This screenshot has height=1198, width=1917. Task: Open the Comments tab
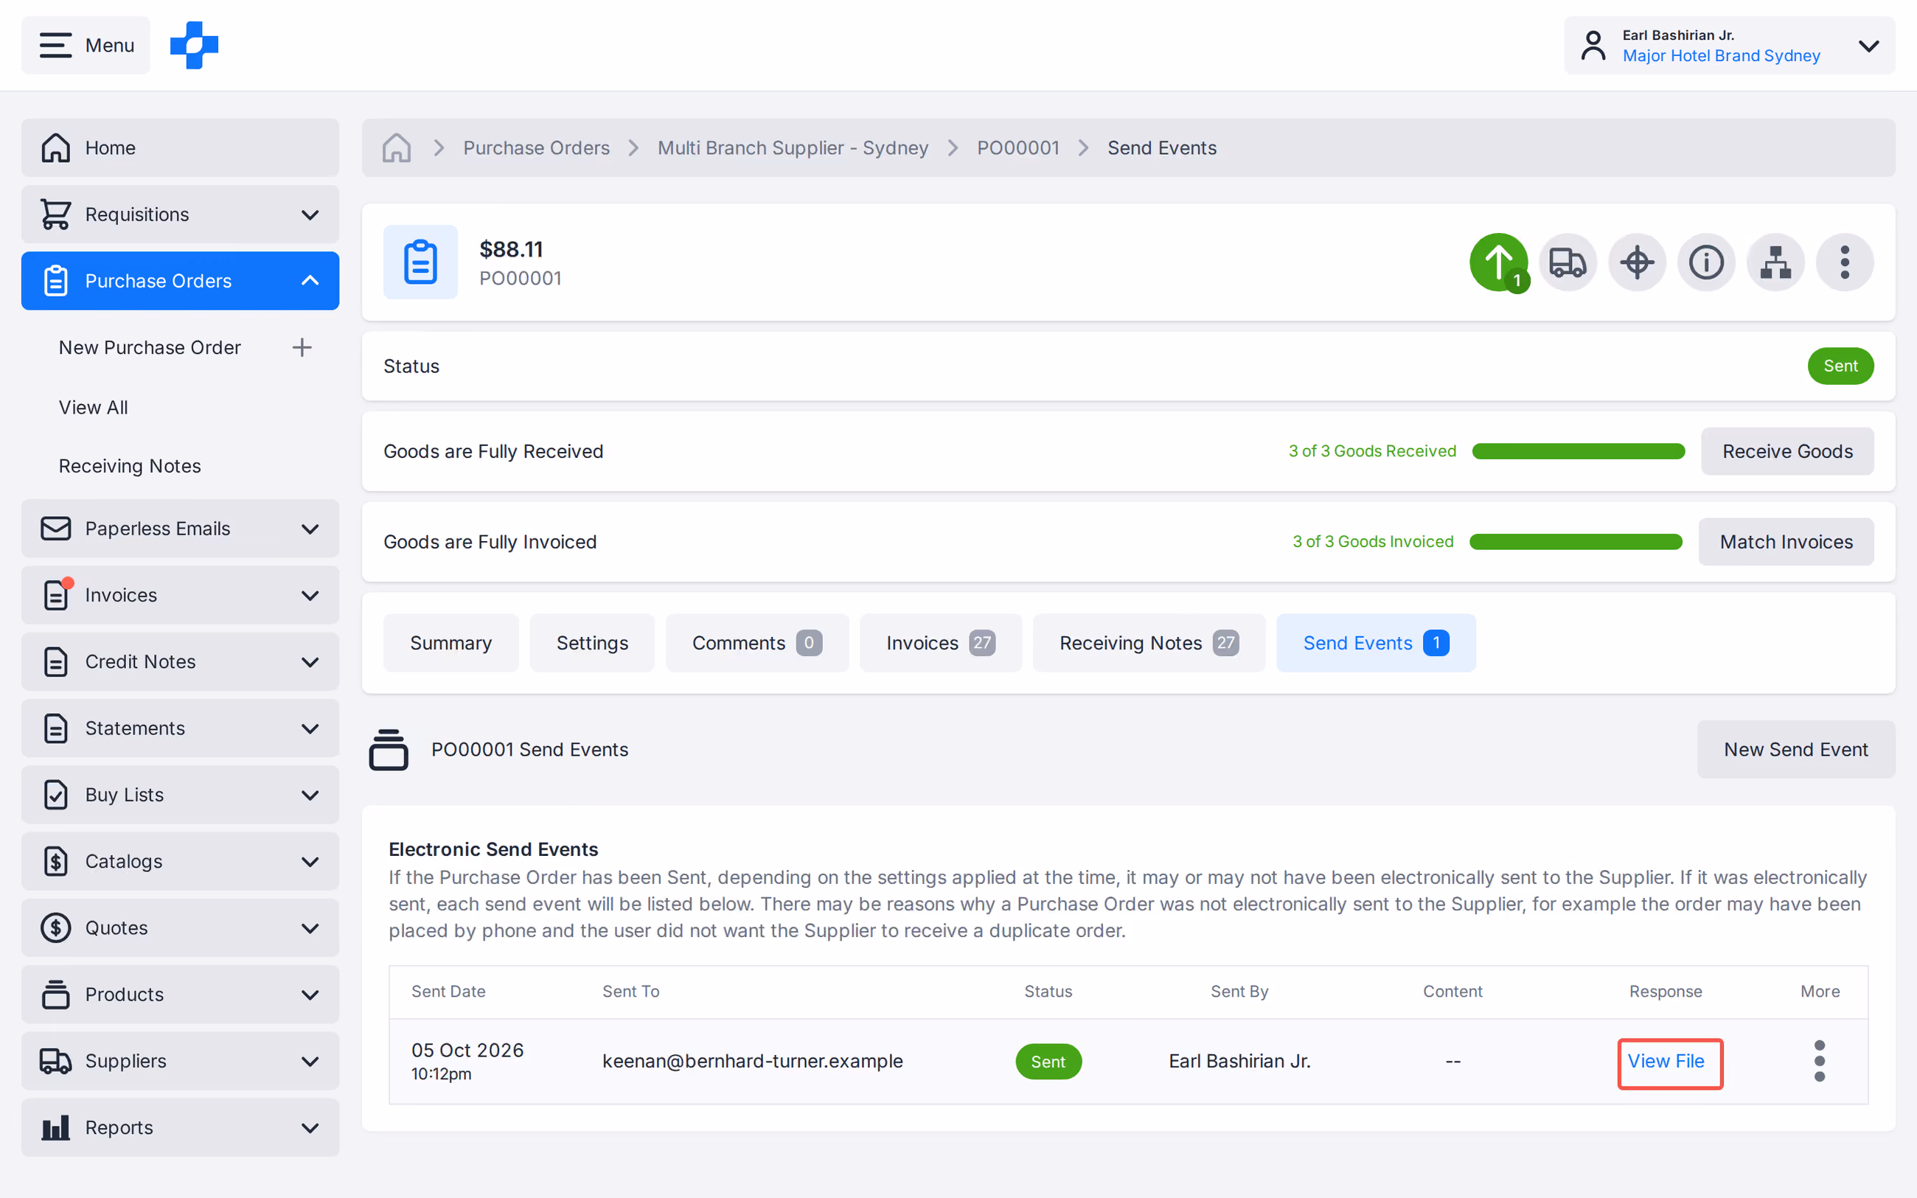tap(757, 643)
